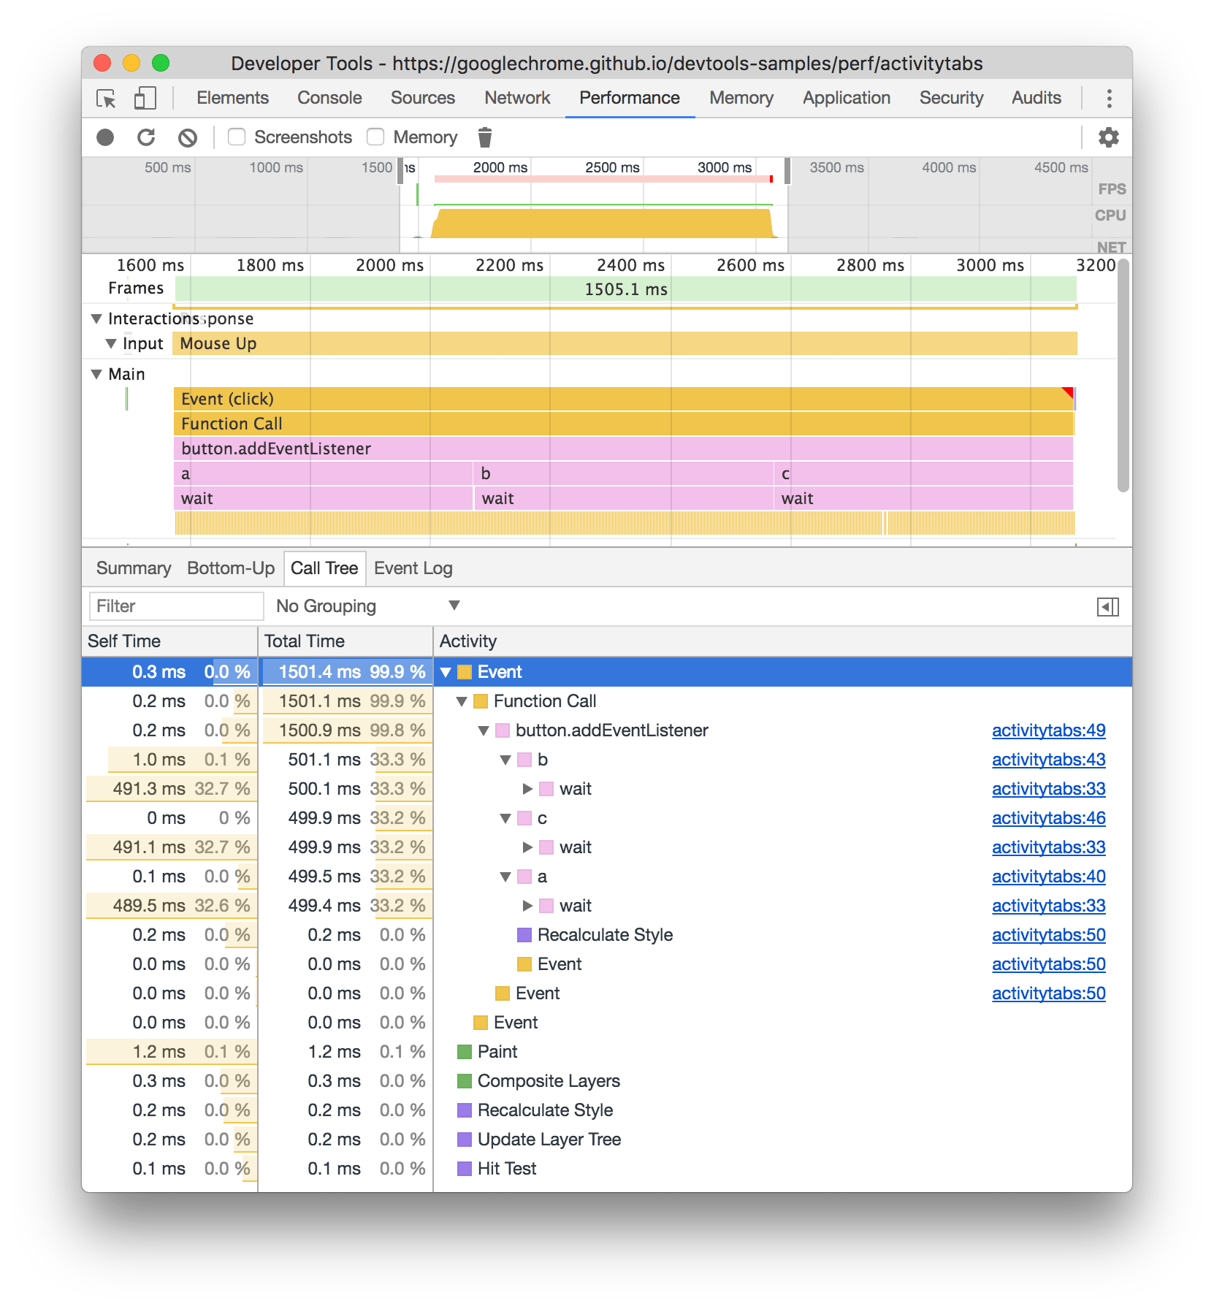Expand the wait node under b
1214x1309 pixels.
(527, 788)
